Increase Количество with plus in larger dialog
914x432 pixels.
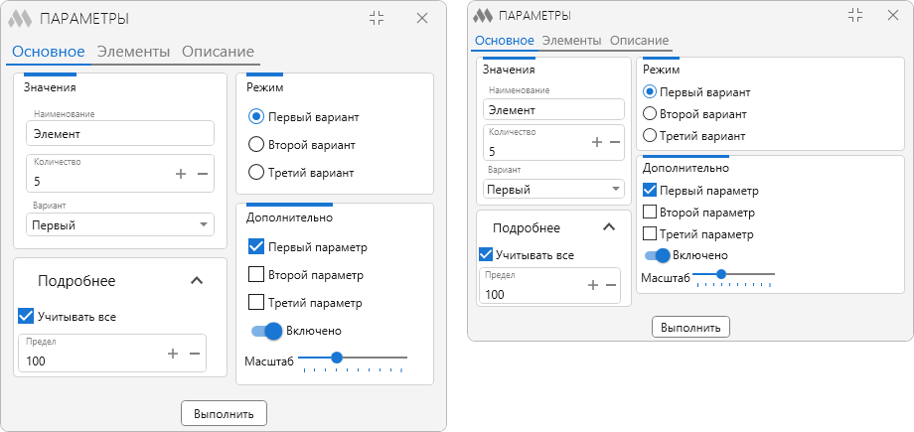pyautogui.click(x=181, y=174)
